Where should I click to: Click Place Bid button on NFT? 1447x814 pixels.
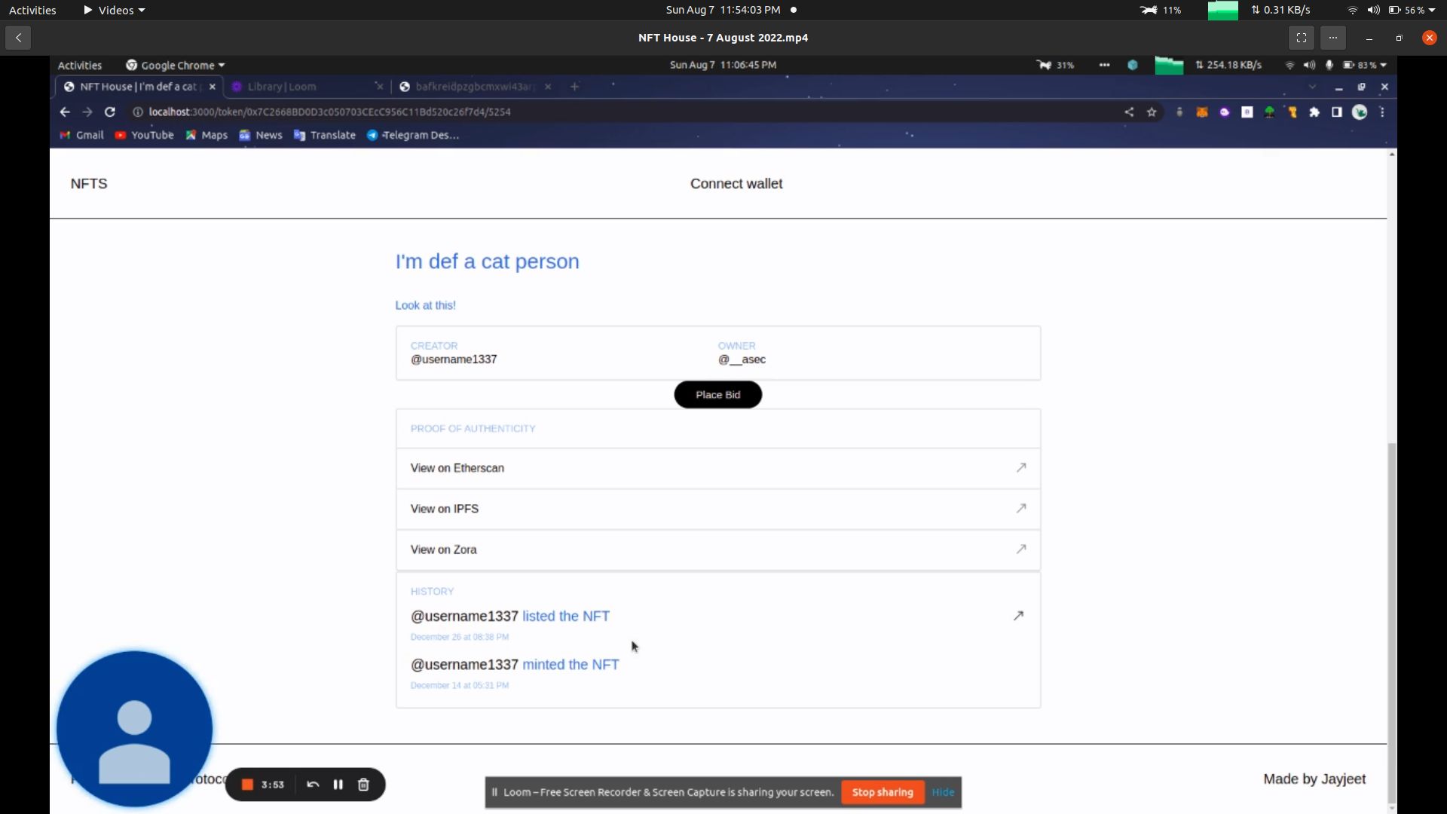click(717, 395)
